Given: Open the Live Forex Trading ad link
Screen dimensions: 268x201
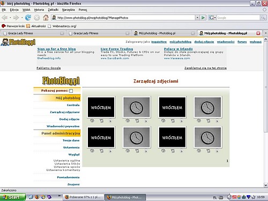Looking at the screenshot, I should [117, 49].
